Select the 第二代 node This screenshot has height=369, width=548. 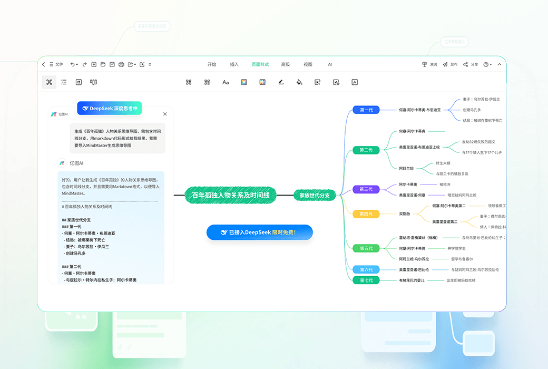point(366,150)
